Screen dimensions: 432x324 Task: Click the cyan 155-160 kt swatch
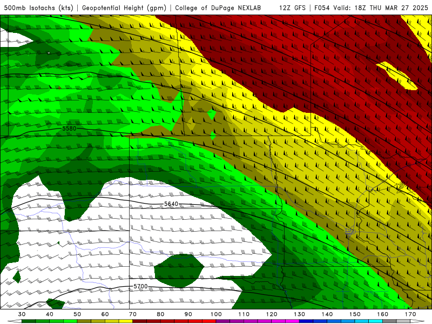375,321
